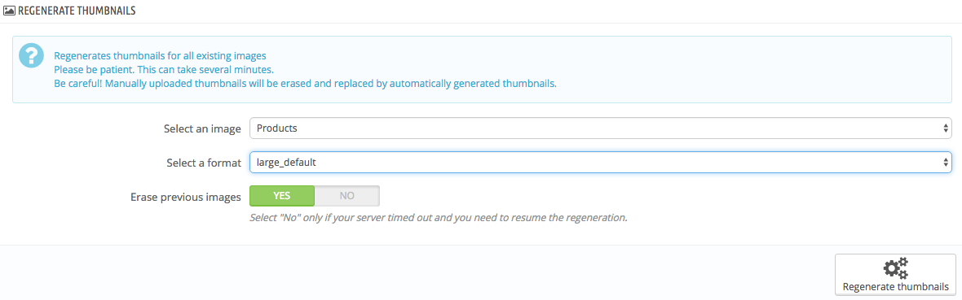Click the italic server timed out hint
The image size is (962, 300).
click(438, 217)
